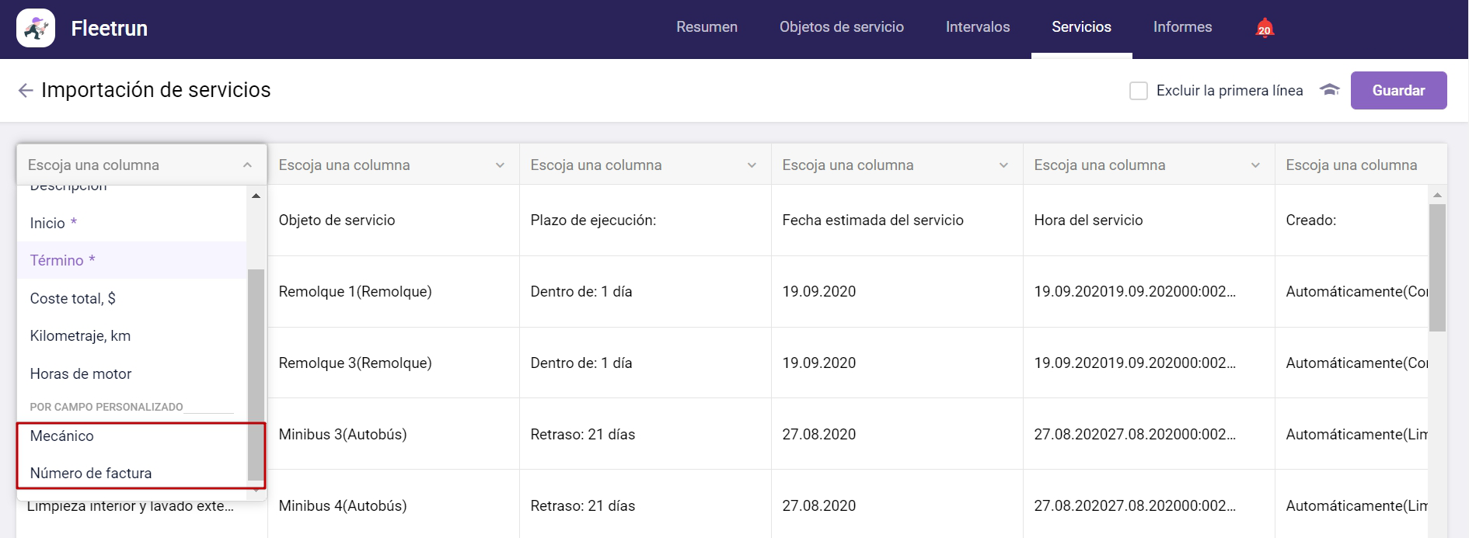Click date 27.08.2020 in Minibus 3 row
Image resolution: width=1469 pixels, height=538 pixels.
coord(897,434)
